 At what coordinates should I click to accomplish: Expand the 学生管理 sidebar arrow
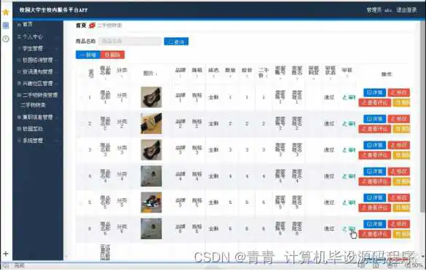click(x=57, y=49)
